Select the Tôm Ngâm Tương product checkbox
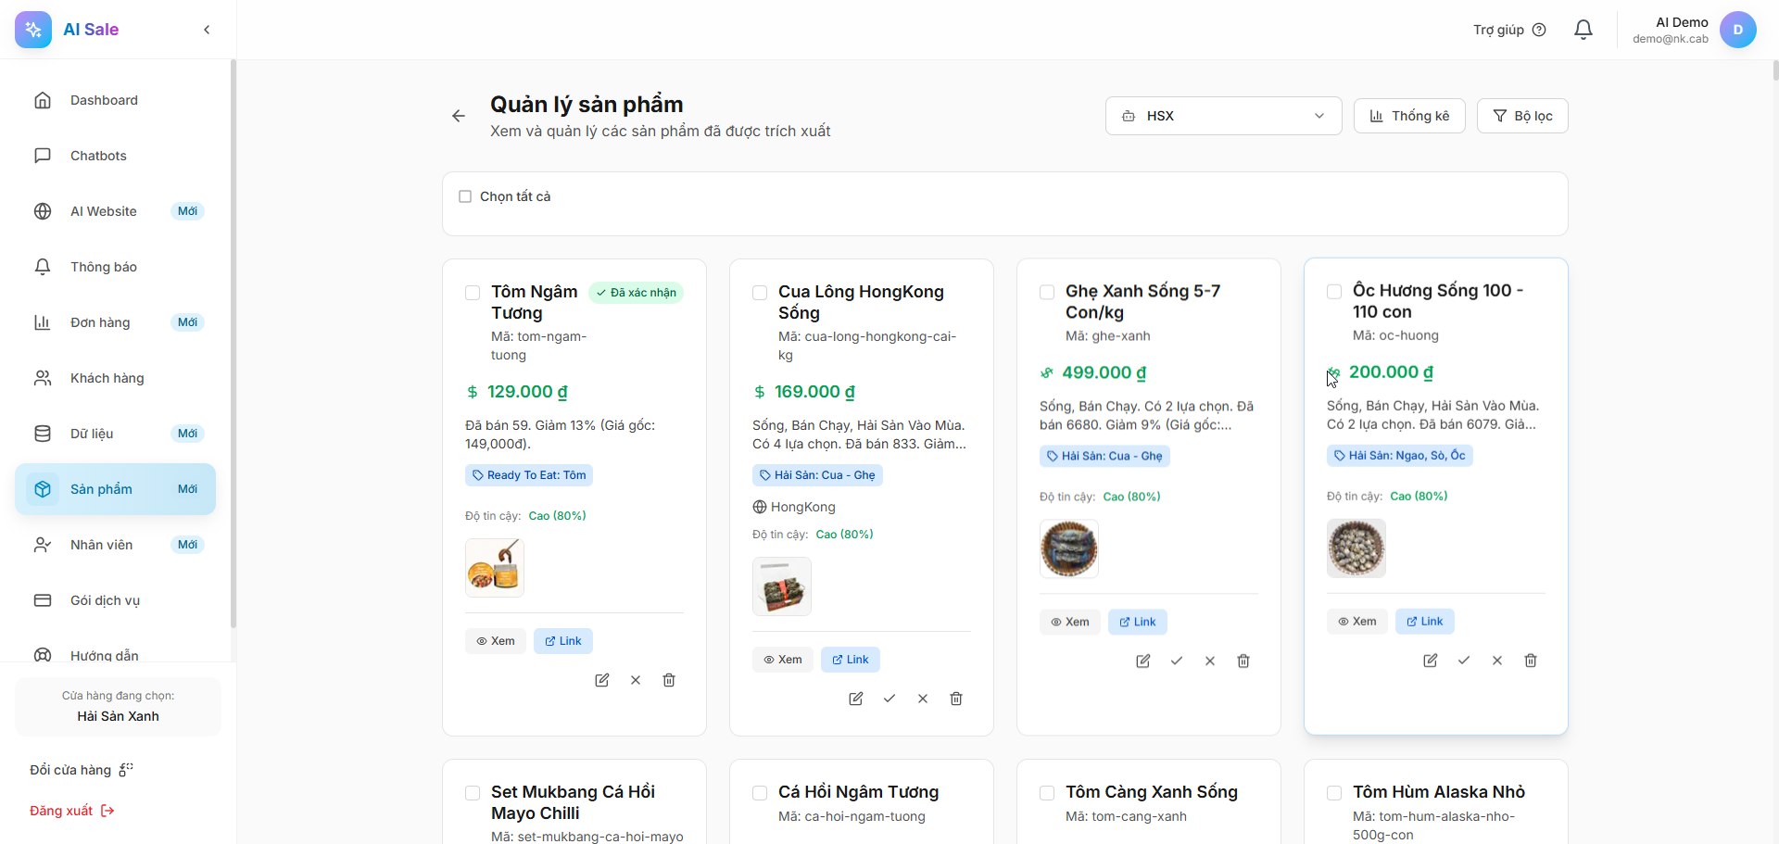Screen dimensions: 1779x844 (473, 293)
